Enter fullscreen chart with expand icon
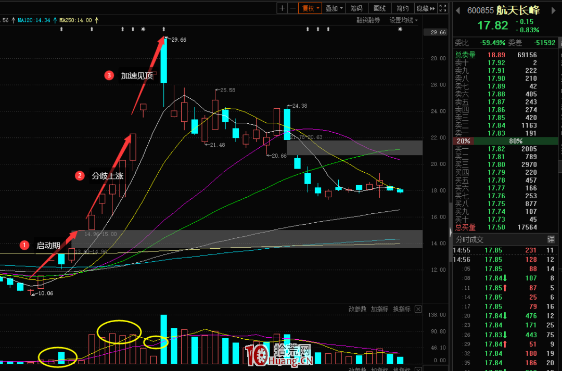562x371 pixels. [x=443, y=8]
